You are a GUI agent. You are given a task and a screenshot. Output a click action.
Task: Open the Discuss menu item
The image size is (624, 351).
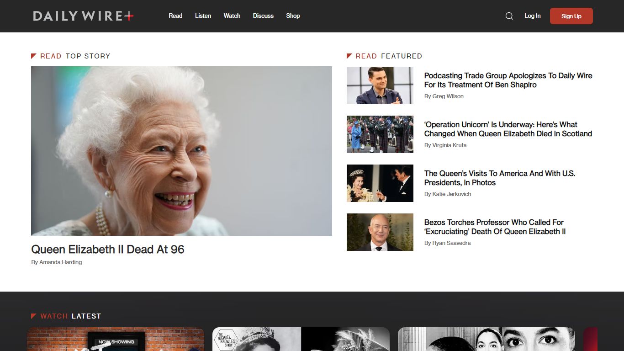tap(263, 16)
